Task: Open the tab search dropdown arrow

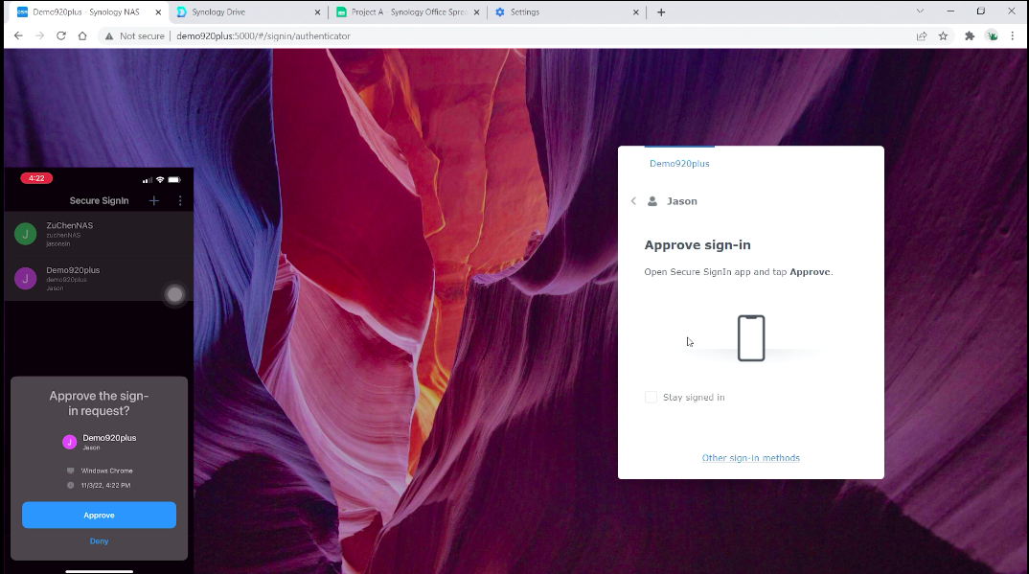Action: tap(920, 11)
